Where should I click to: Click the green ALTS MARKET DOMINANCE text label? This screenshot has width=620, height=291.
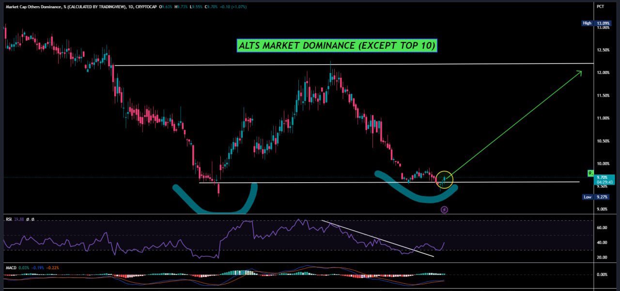pos(337,46)
